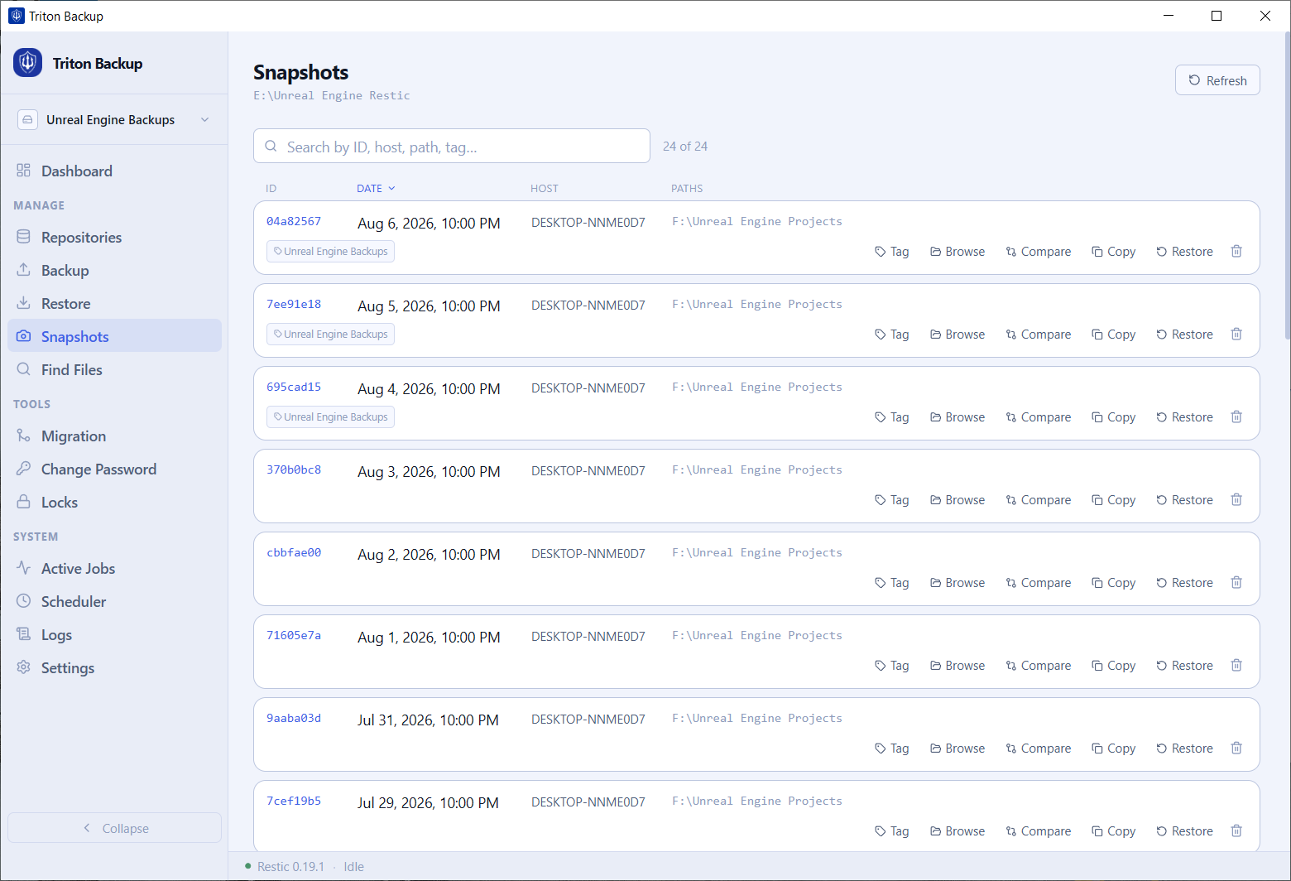Open snapshot ID 7cef19b5
This screenshot has height=881, width=1291.
(294, 801)
